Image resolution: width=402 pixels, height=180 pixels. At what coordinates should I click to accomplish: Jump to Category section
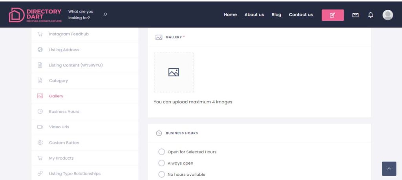point(58,81)
